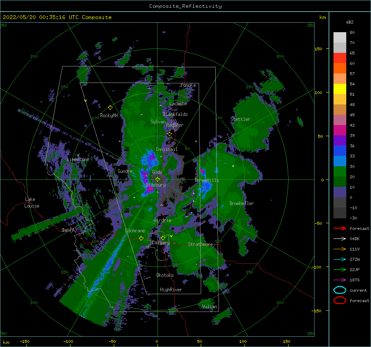Click the Vulcan city label
The height and width of the screenshot is (347, 371).
click(210, 307)
